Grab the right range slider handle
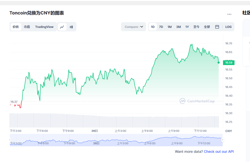250x162 pixels. tap(222, 140)
